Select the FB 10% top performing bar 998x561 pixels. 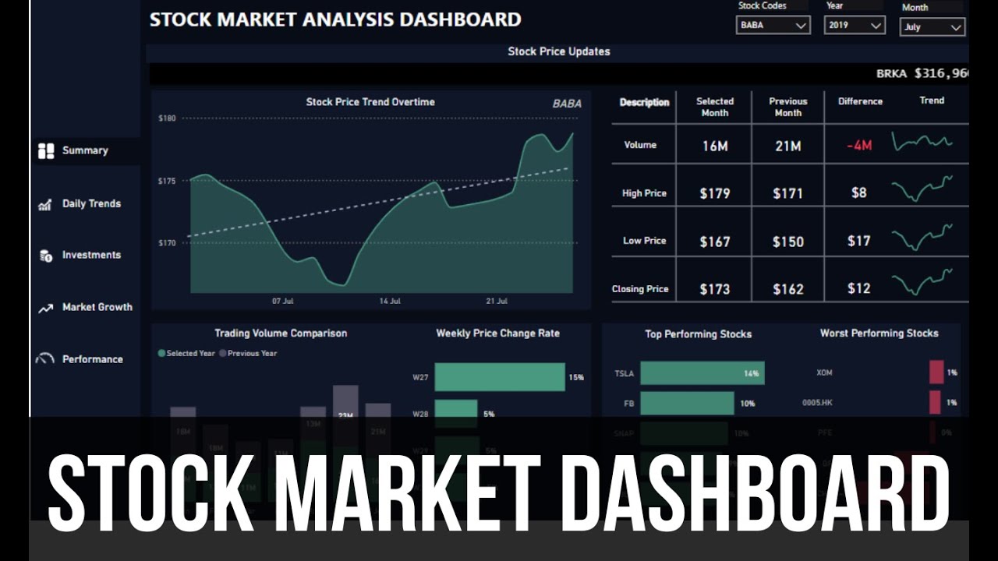click(x=687, y=404)
